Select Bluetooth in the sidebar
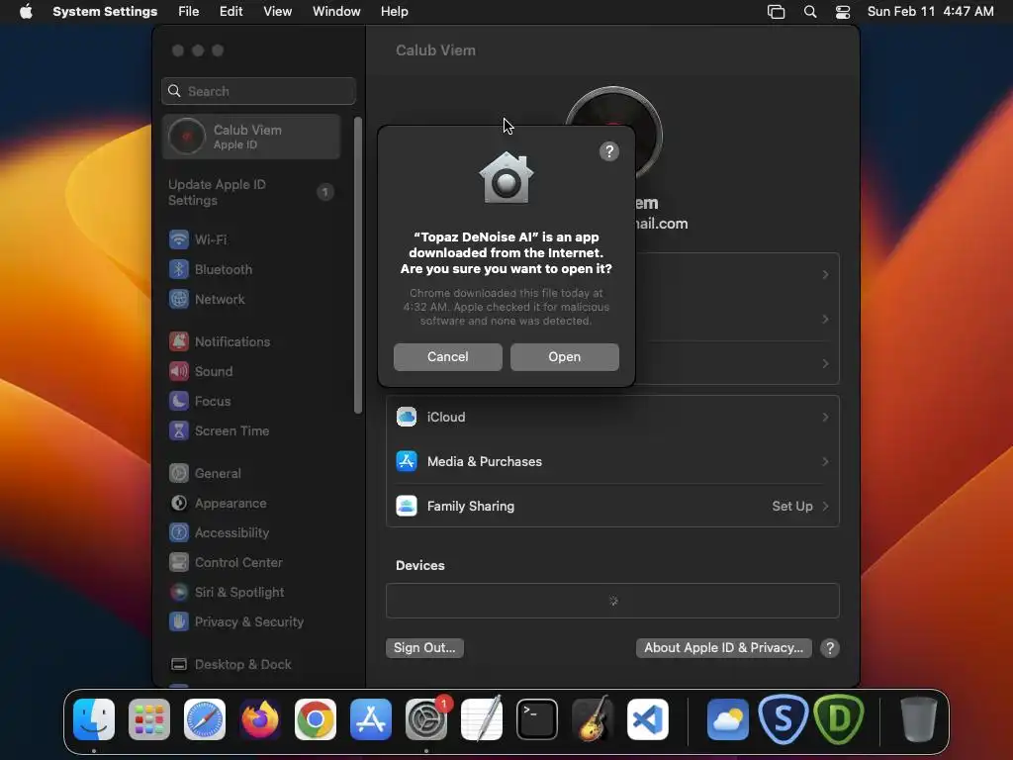The image size is (1013, 760). [252, 269]
